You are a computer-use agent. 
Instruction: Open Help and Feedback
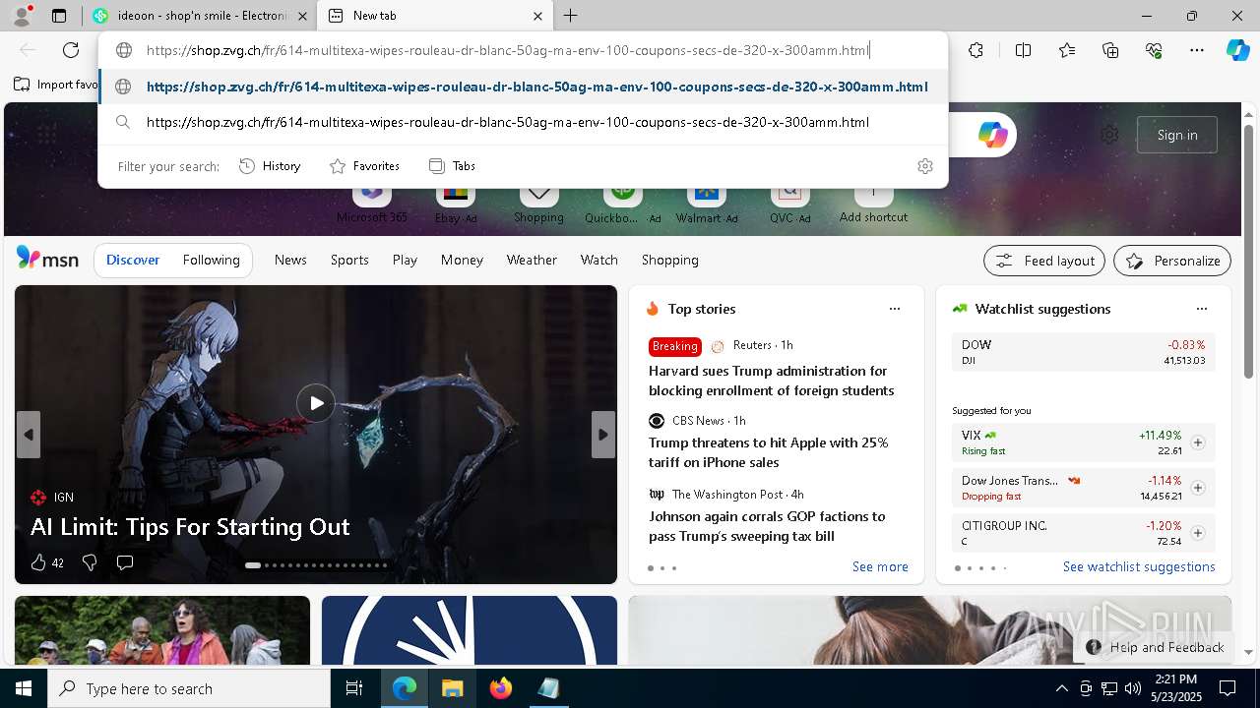click(1155, 647)
